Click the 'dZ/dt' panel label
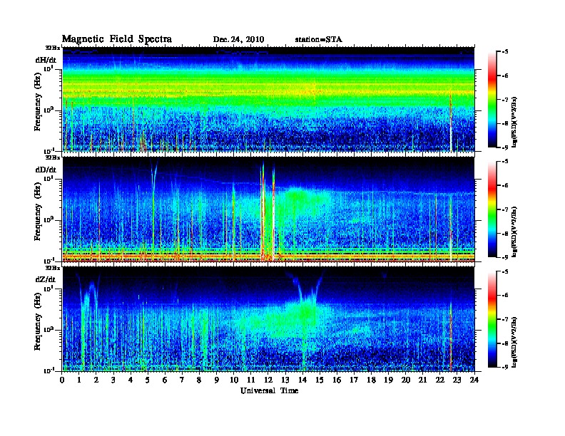565x436 pixels. pyautogui.click(x=46, y=279)
